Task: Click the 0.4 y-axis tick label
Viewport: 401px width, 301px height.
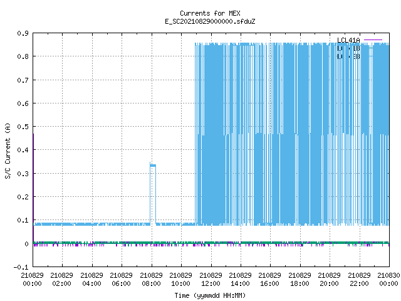Action: (x=23, y=150)
